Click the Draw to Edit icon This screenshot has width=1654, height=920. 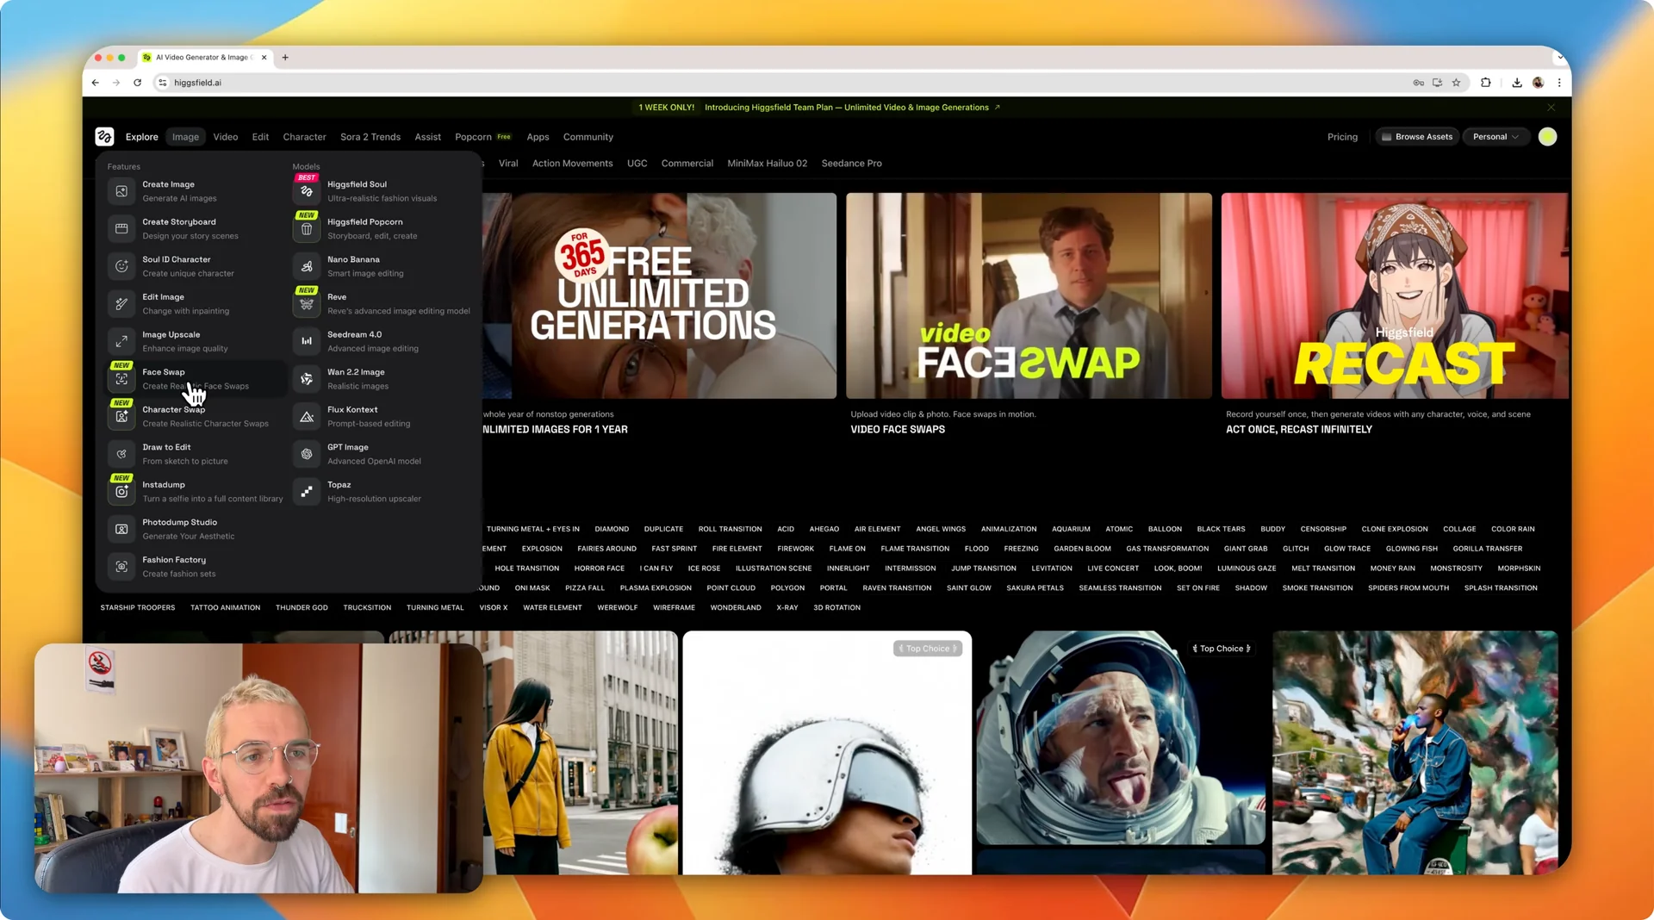(121, 454)
